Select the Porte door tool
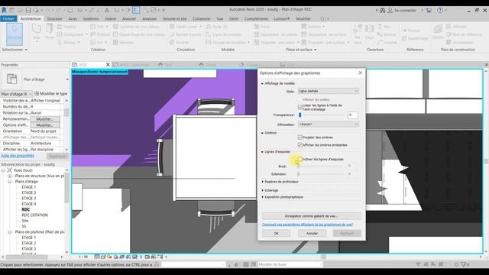The width and height of the screenshot is (489, 275). tap(49, 31)
